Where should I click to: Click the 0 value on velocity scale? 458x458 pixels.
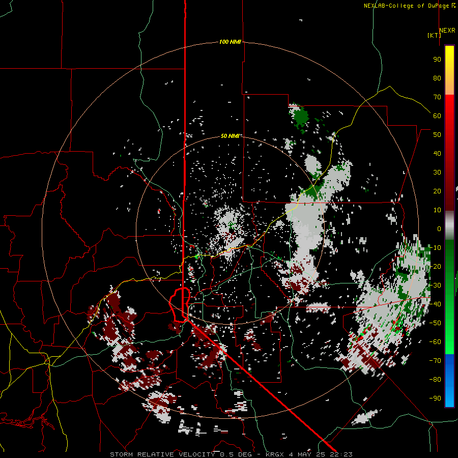[x=439, y=229]
